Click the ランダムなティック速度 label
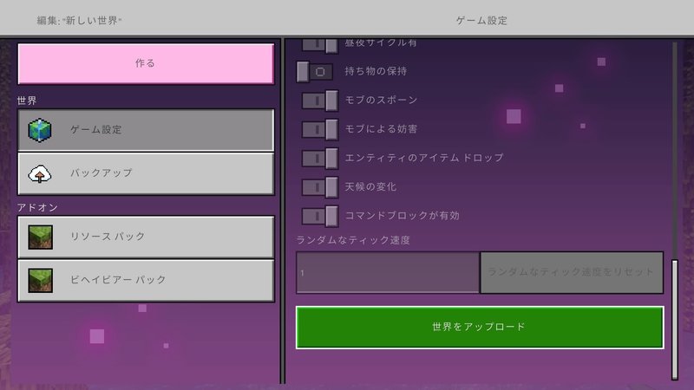Screen dimensions: 694x390 (x=353, y=240)
